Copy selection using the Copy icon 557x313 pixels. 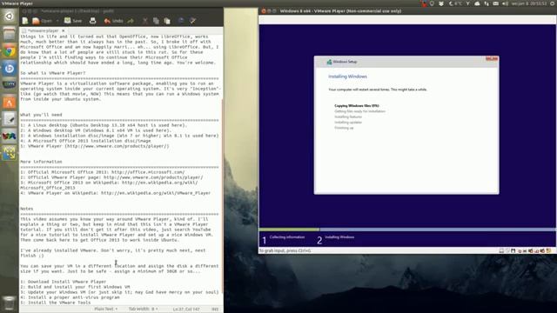(156, 21)
